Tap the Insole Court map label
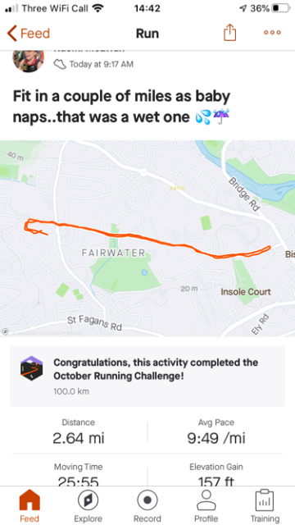 click(246, 292)
